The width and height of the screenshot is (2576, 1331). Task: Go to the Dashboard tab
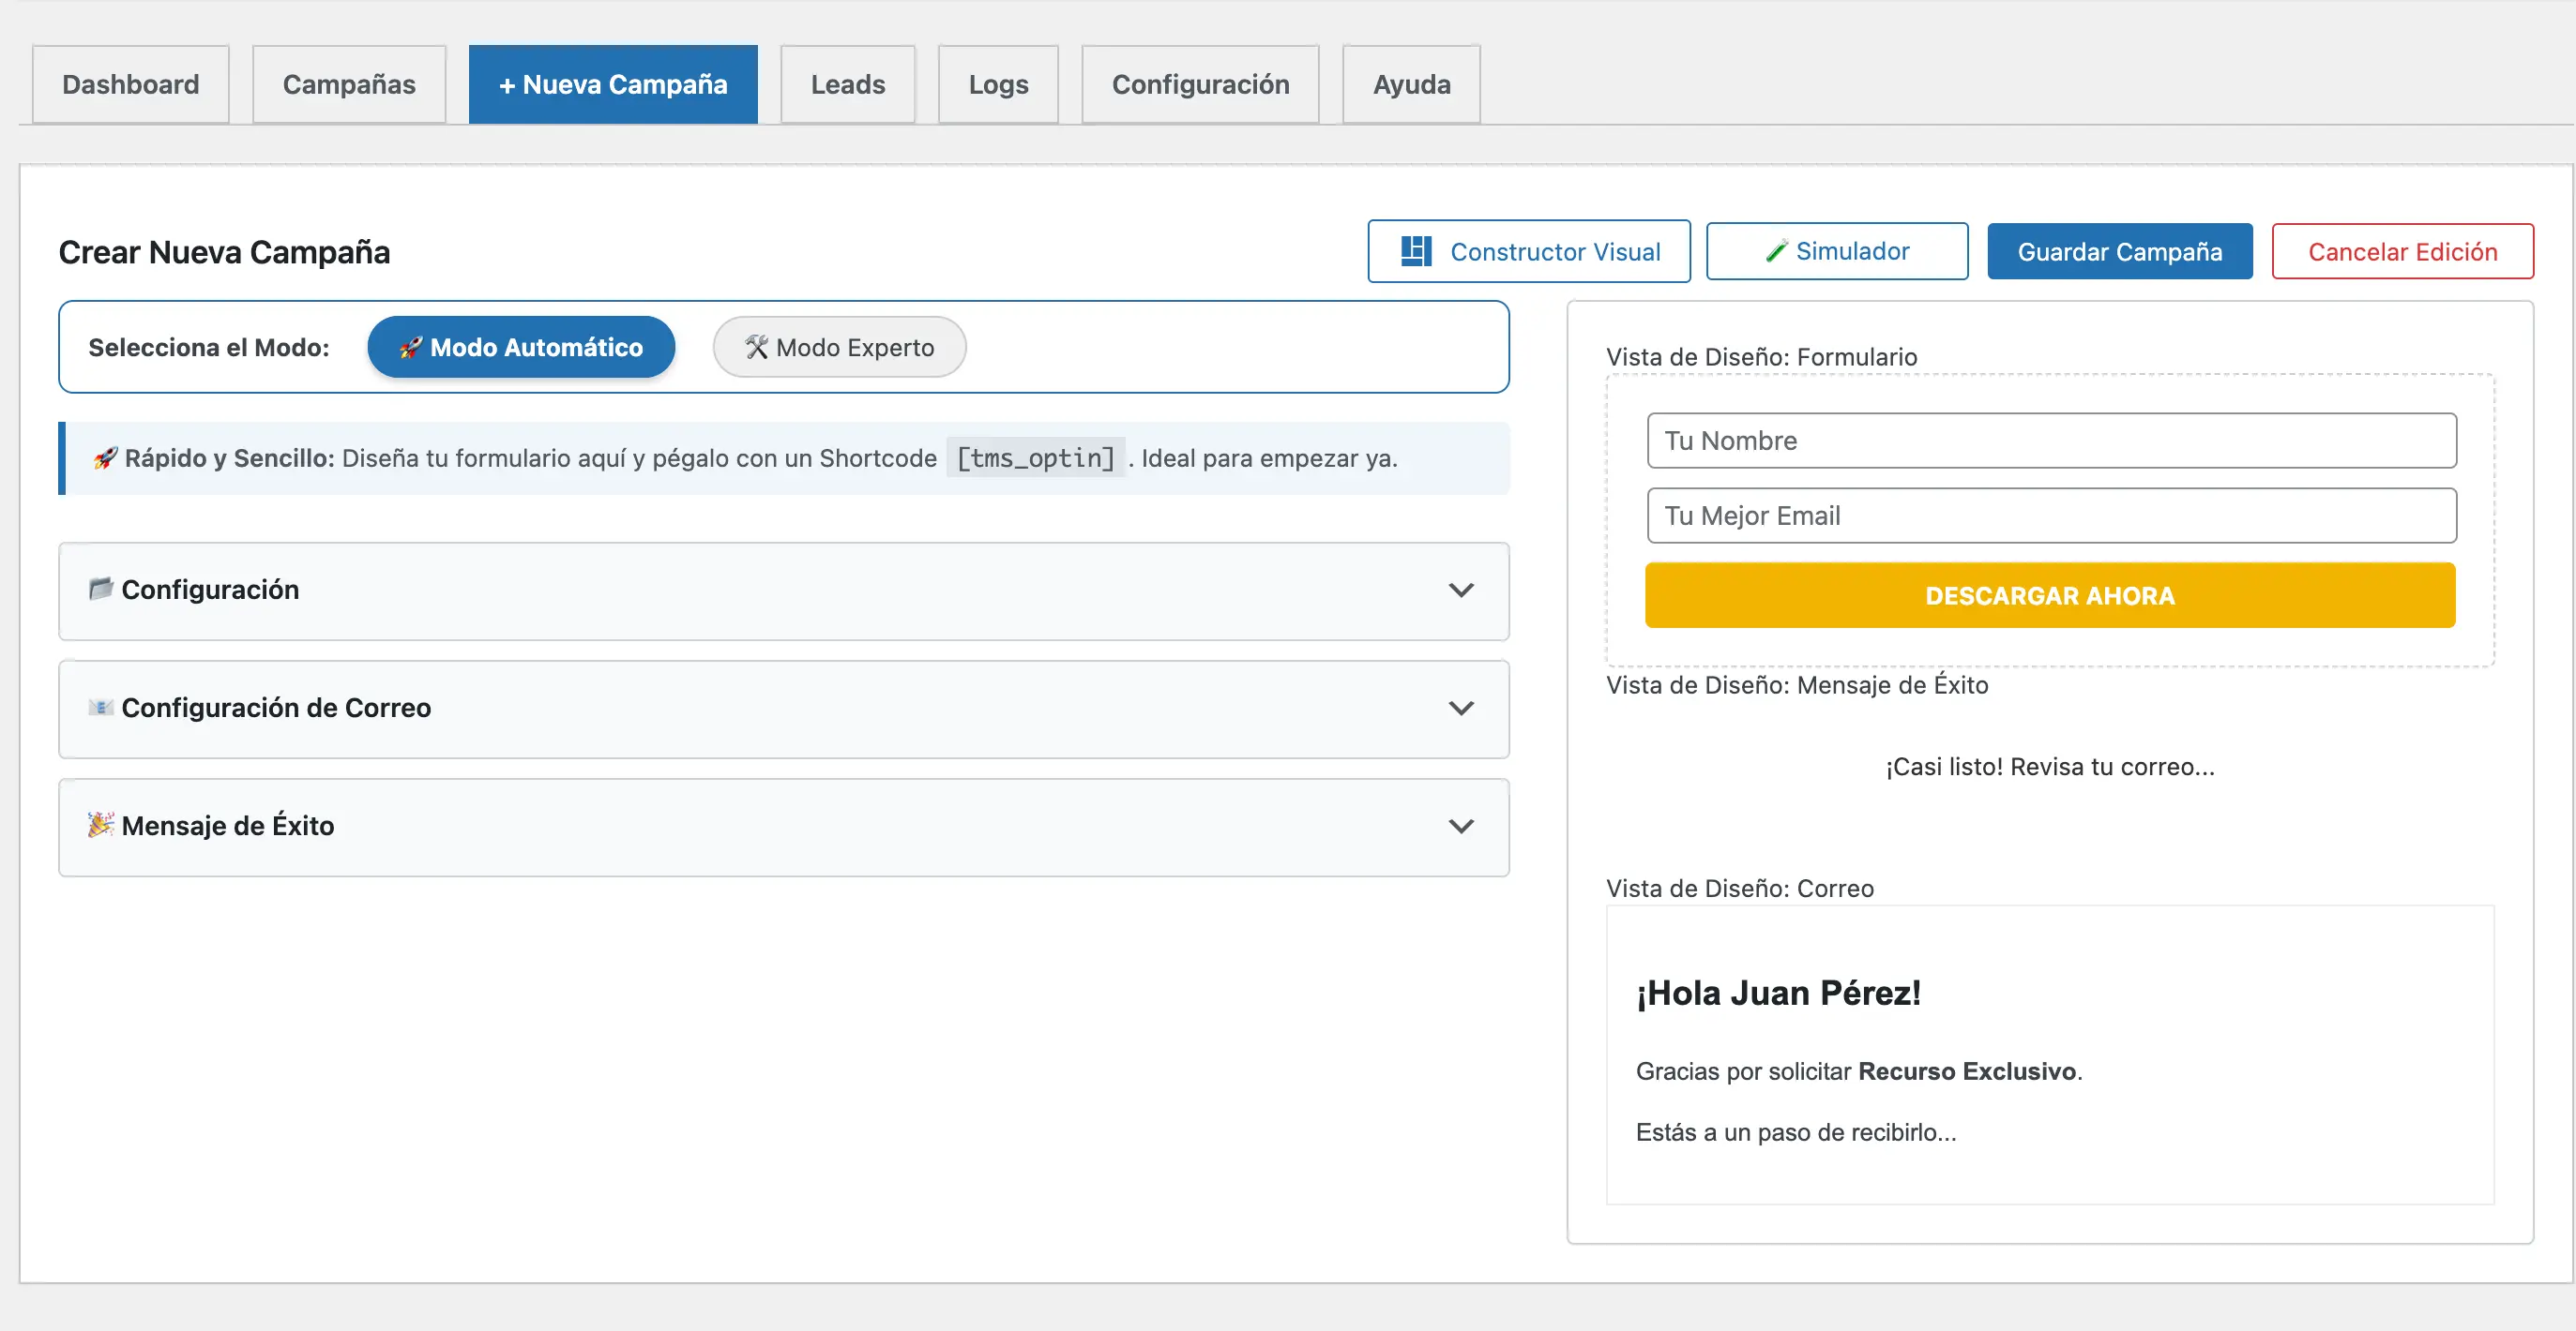click(x=130, y=84)
